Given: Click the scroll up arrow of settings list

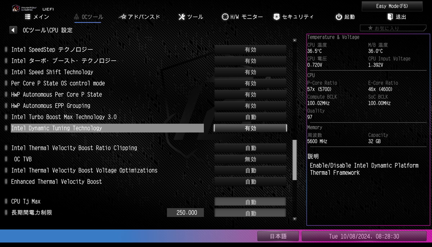Looking at the screenshot, I should pos(294,40).
